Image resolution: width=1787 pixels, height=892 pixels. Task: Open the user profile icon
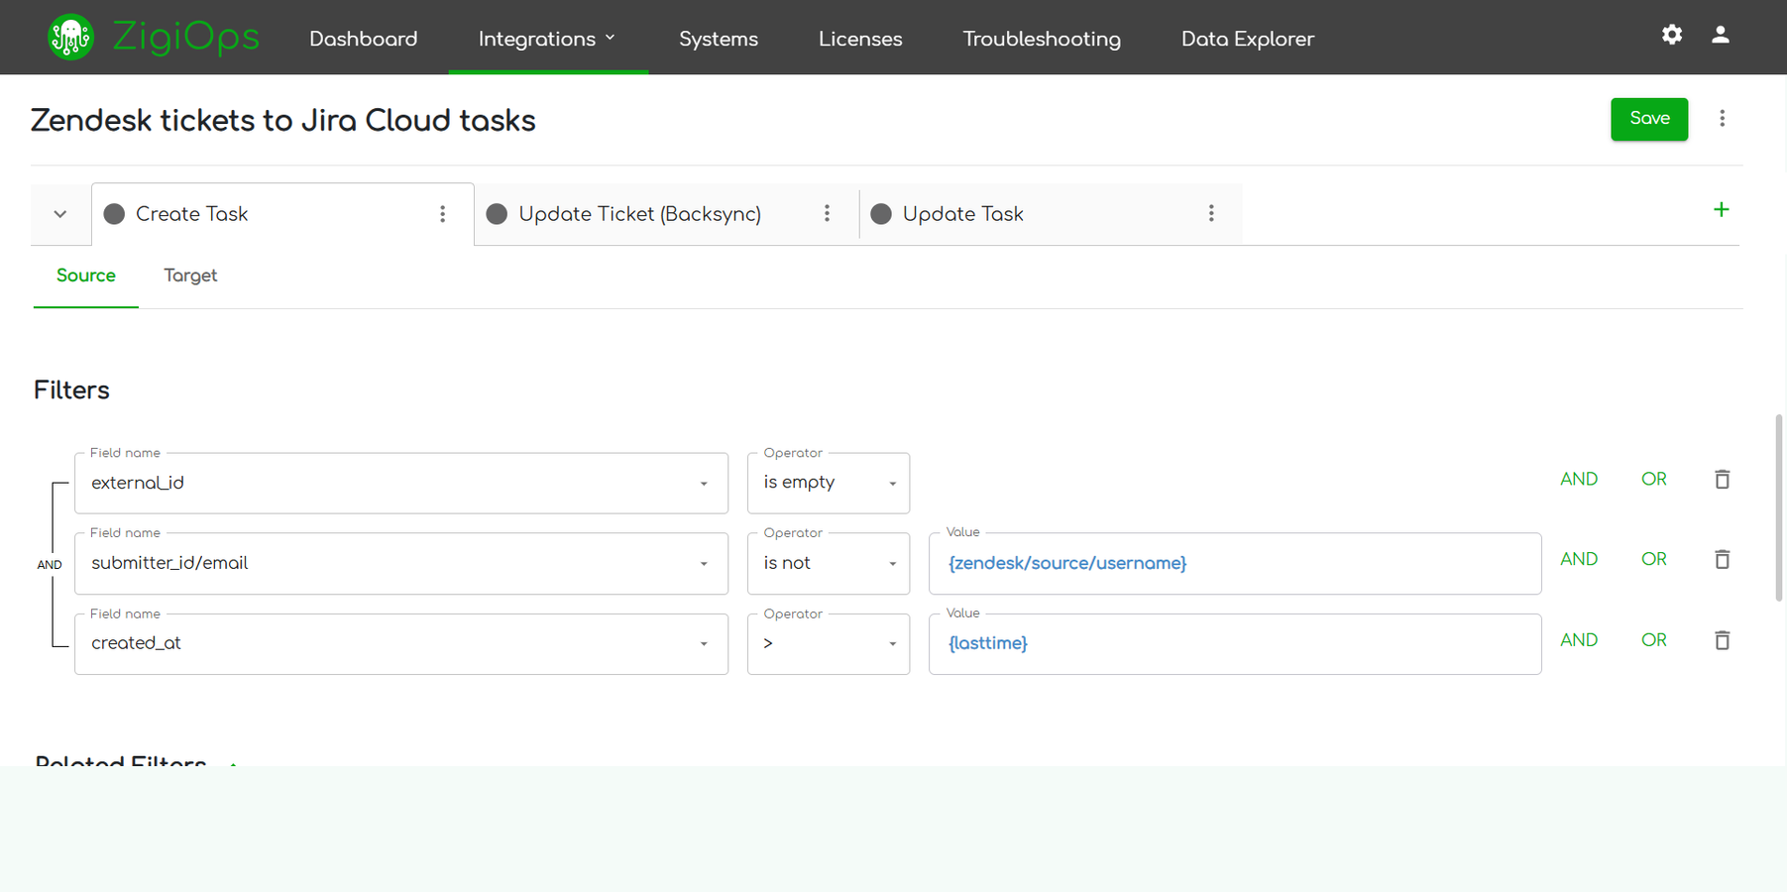1721,35
